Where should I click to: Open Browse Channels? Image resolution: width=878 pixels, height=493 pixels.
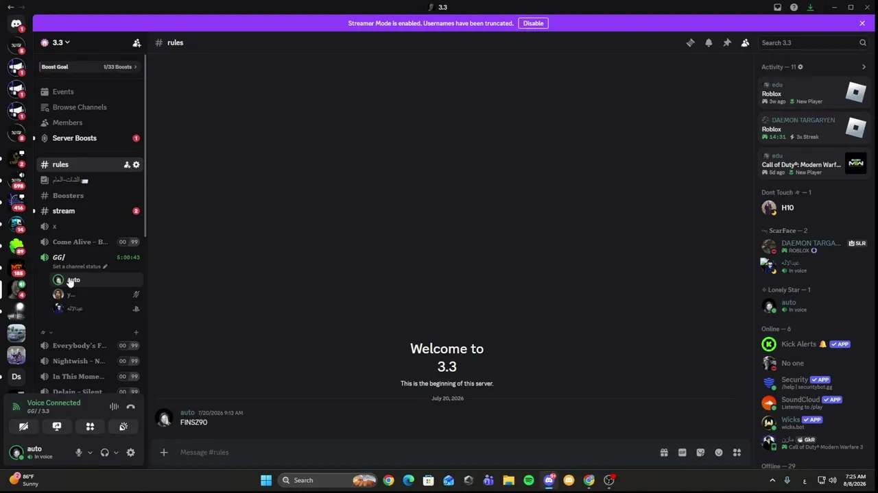click(89, 108)
